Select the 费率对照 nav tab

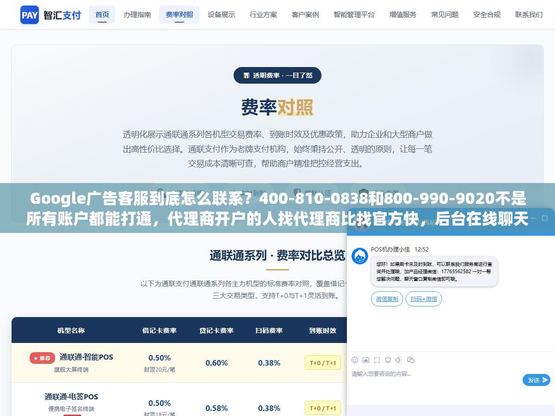(179, 15)
